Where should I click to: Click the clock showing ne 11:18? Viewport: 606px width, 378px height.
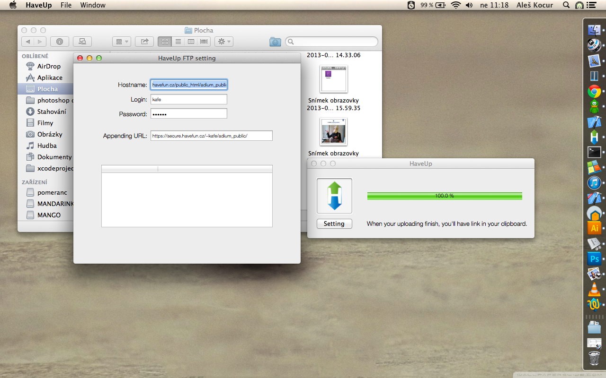coord(494,5)
